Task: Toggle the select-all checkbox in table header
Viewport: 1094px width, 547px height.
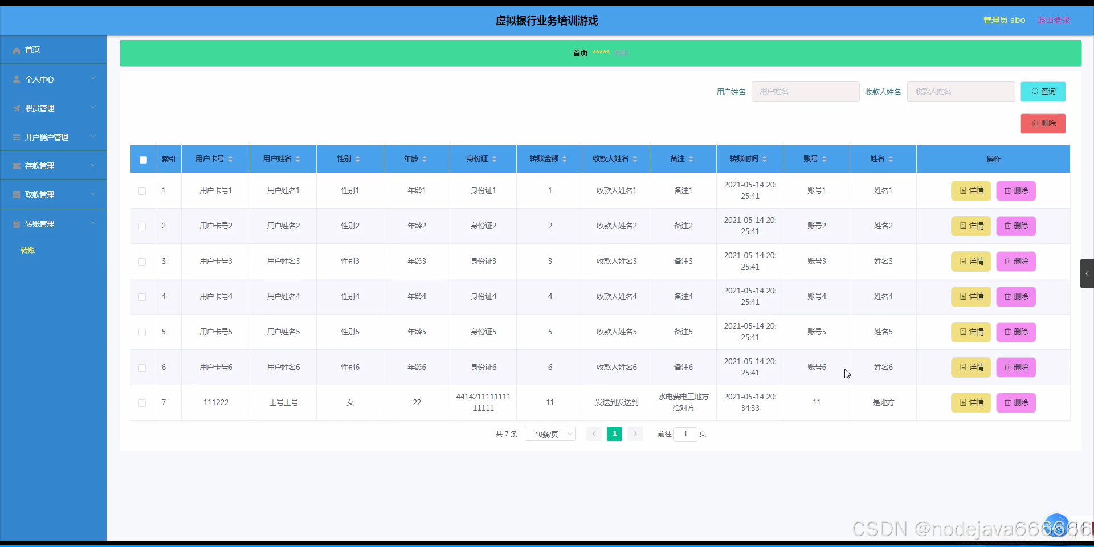Action: [x=143, y=160]
